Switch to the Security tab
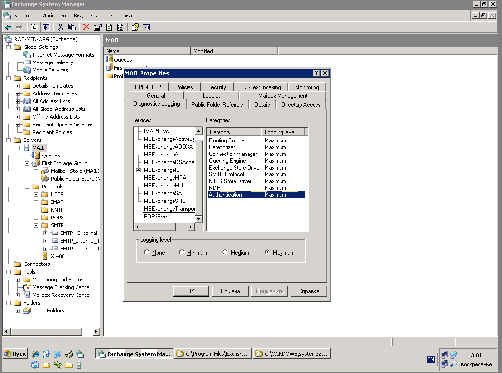The image size is (502, 373). (217, 87)
